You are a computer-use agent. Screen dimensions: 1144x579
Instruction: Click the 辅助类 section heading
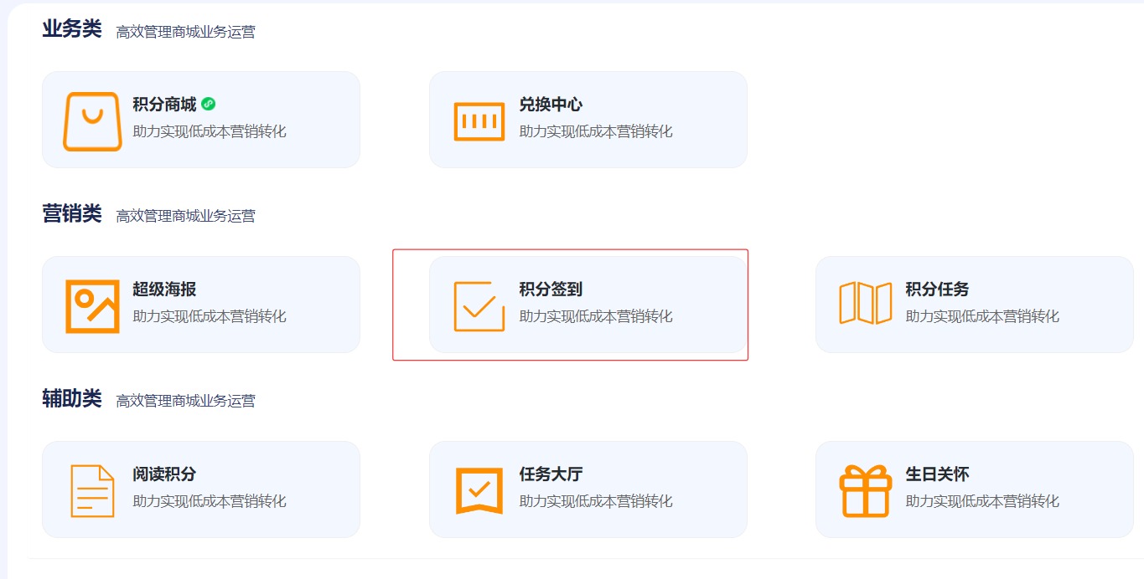pyautogui.click(x=72, y=399)
